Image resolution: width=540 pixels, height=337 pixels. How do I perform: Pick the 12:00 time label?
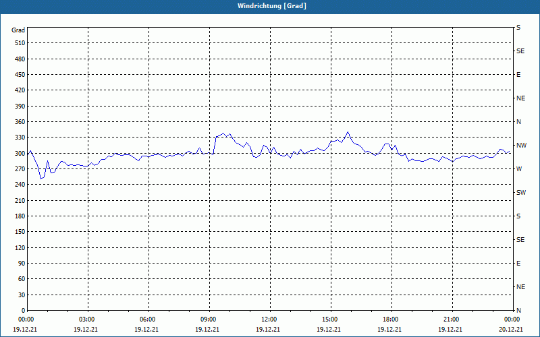tap(269, 319)
